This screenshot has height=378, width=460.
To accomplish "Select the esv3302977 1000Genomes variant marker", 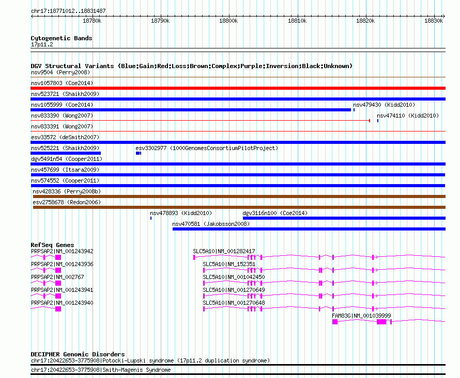I will point(139,153).
